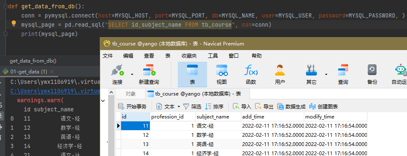The width and height of the screenshot is (407, 156).
Task: Click the 新建查询 toolbar button
Action: [x=149, y=75]
